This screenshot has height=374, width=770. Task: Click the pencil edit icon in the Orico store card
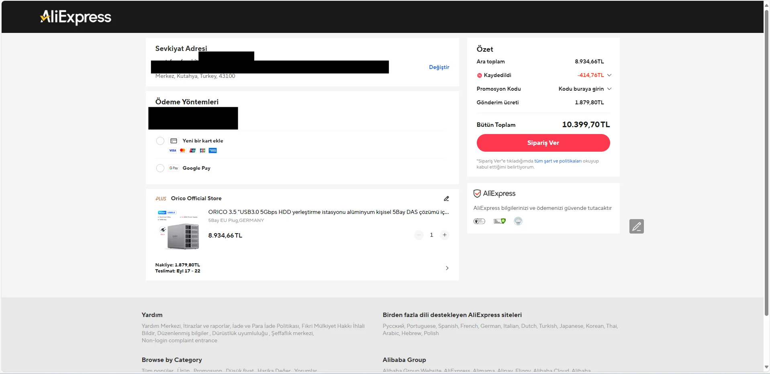tap(446, 199)
